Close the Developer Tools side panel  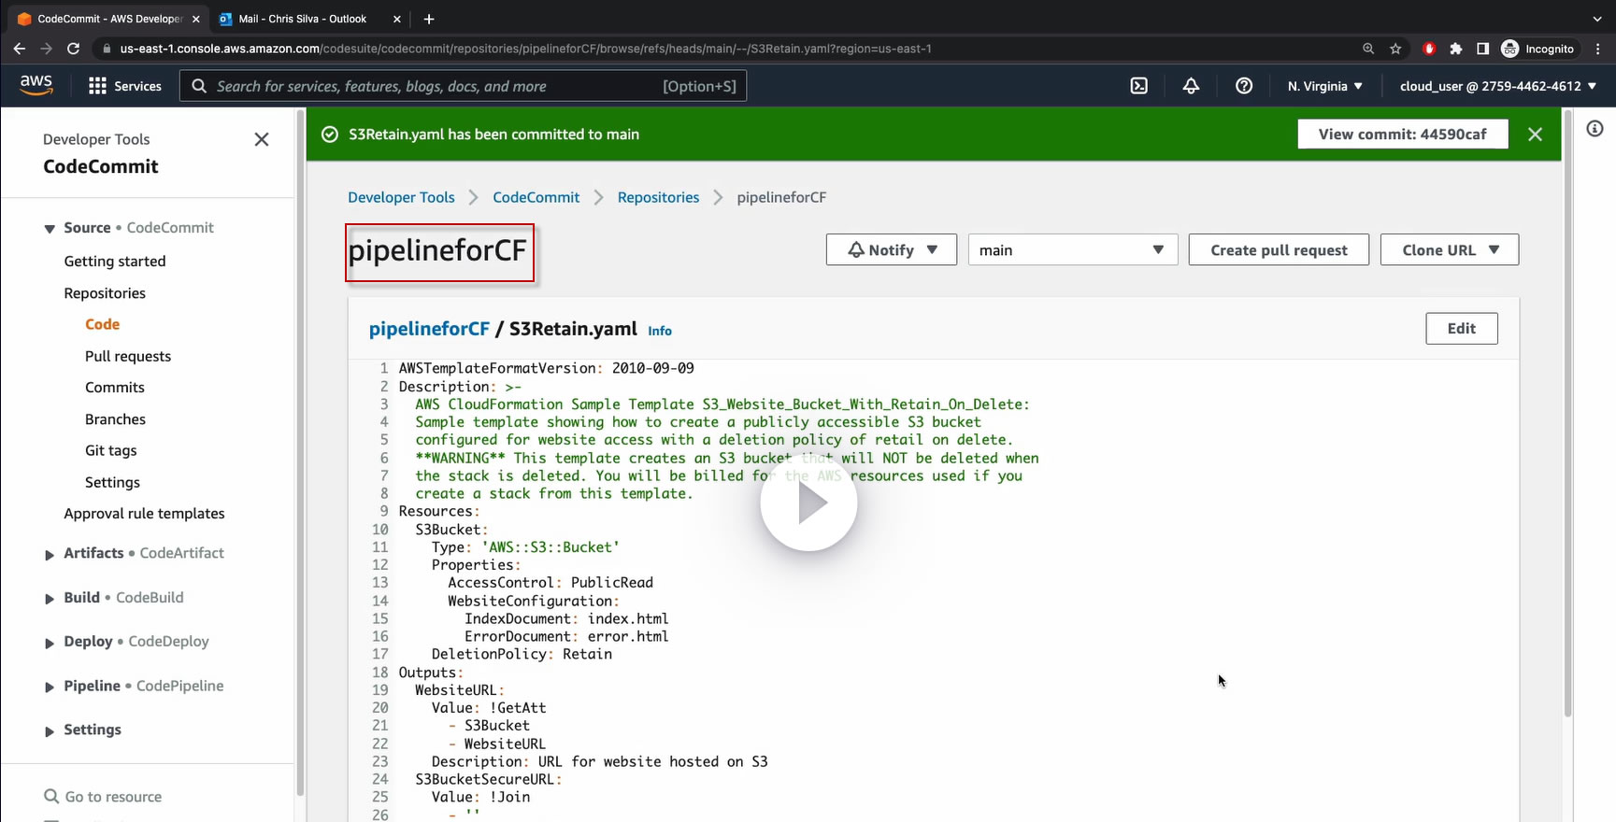[262, 139]
